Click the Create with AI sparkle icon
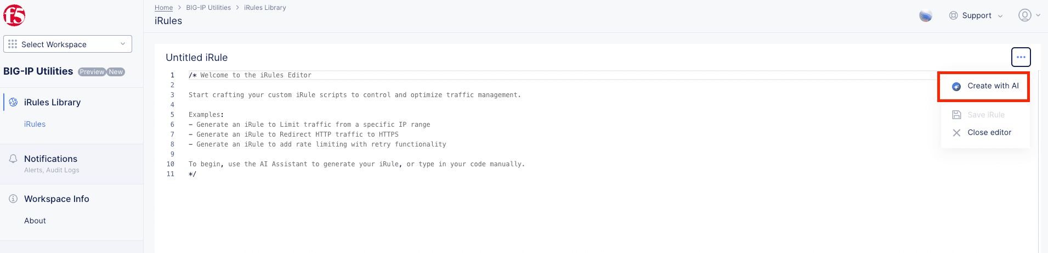 pos(956,87)
